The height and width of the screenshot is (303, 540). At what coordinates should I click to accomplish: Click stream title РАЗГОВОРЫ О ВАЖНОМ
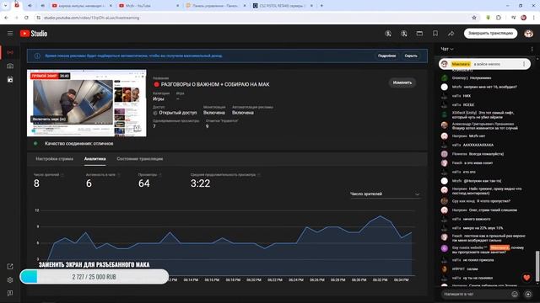tap(215, 84)
